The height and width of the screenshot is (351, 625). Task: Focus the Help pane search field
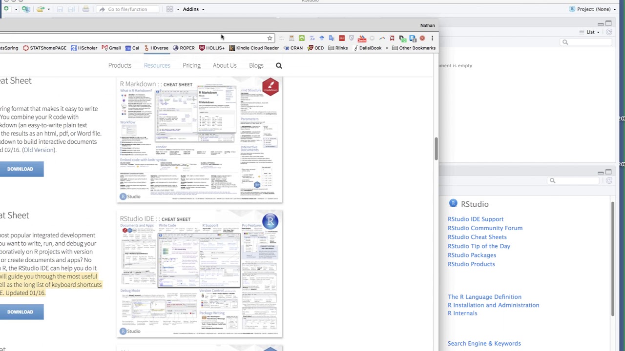[x=574, y=181]
